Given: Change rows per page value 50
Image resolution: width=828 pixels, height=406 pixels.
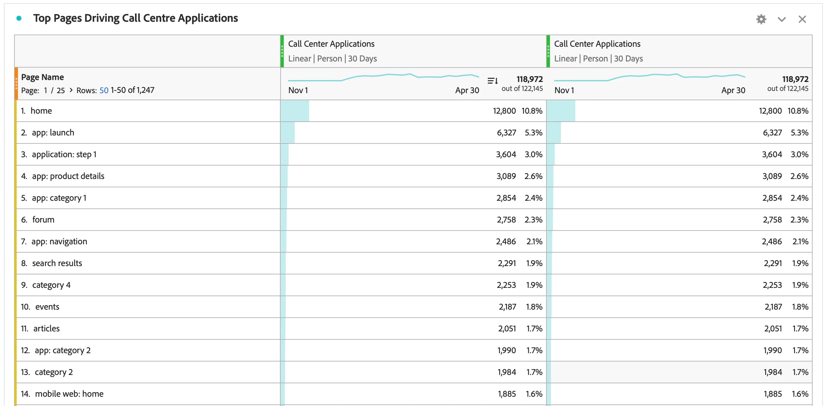Looking at the screenshot, I should [x=104, y=90].
